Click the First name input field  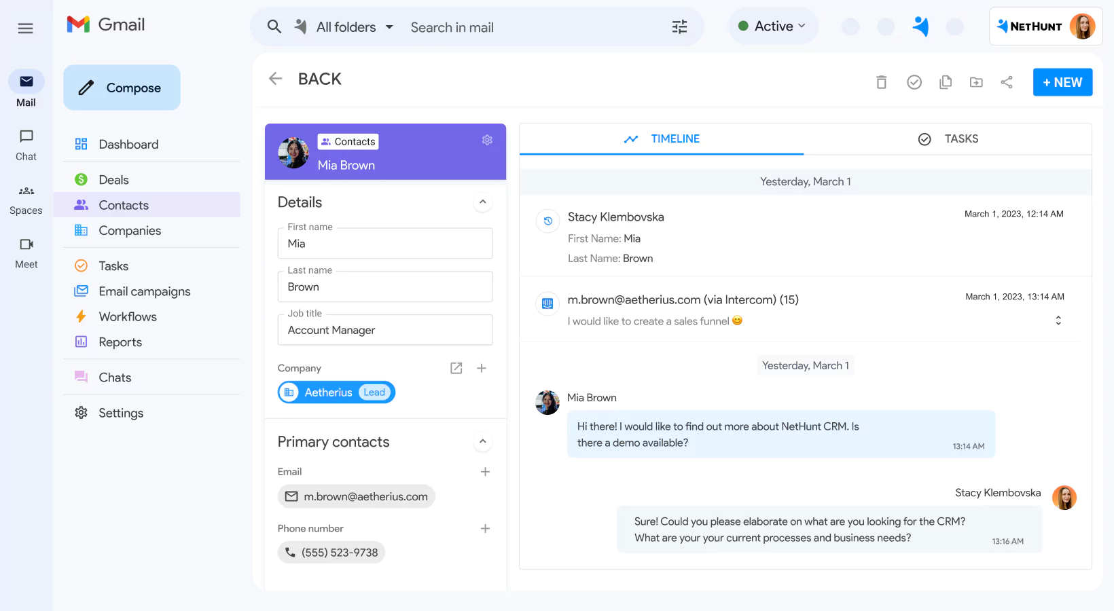pyautogui.click(x=384, y=243)
